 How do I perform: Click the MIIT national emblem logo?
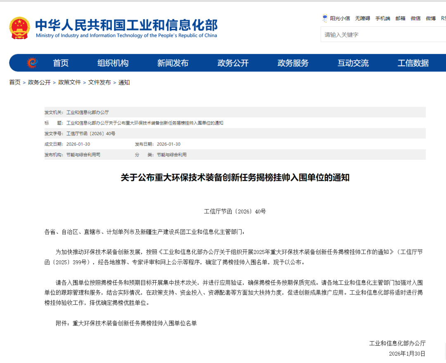(x=19, y=28)
